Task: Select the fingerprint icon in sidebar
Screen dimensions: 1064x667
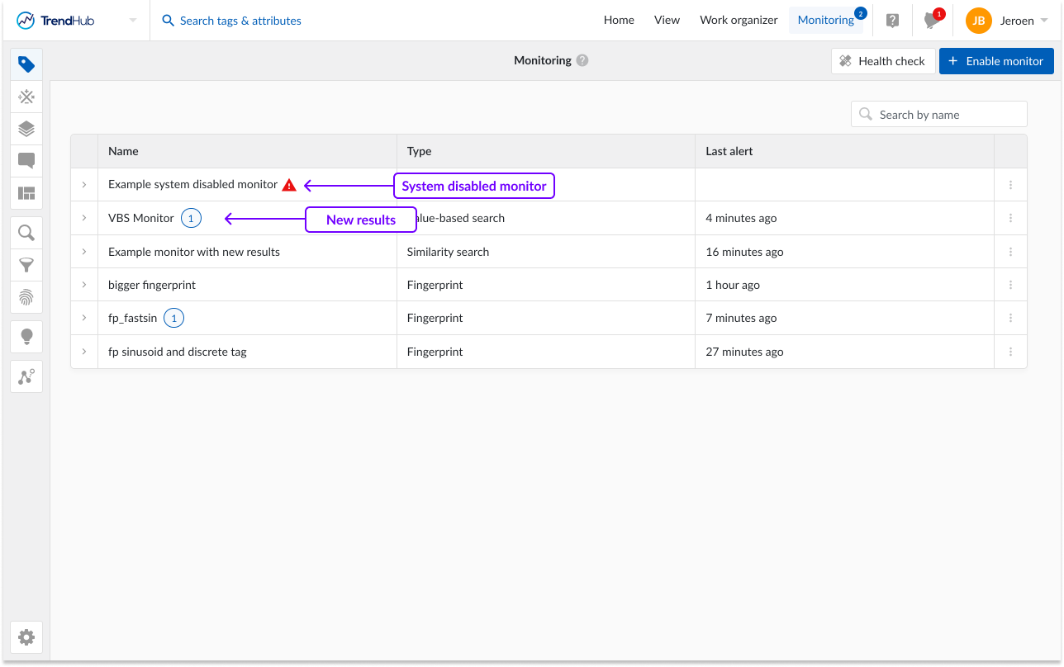Action: [26, 297]
